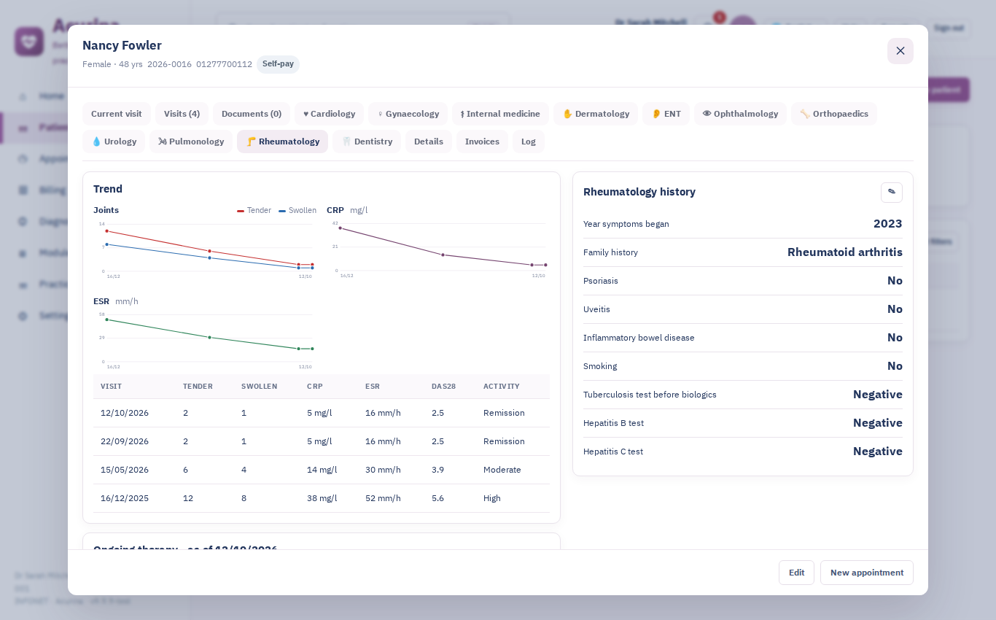Open the Dermatology tab

click(x=596, y=114)
